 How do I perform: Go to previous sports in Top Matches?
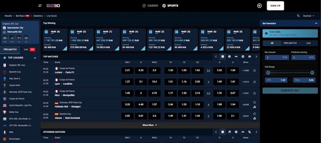point(216,56)
